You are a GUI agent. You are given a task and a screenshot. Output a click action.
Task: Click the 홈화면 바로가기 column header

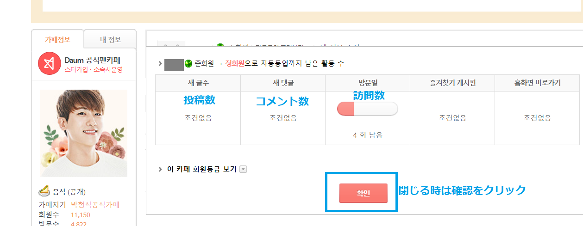point(537,83)
